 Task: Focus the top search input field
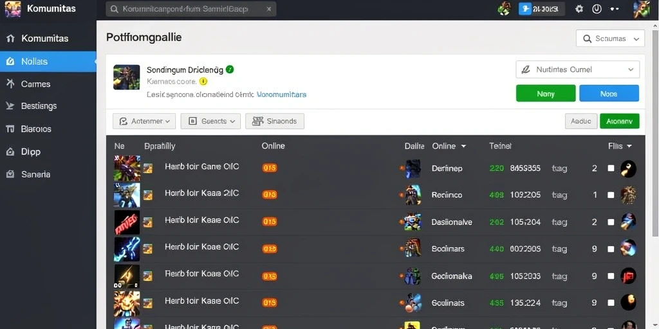[190, 9]
